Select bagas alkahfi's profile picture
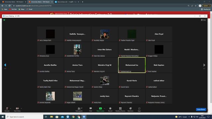 (x=78, y=96)
